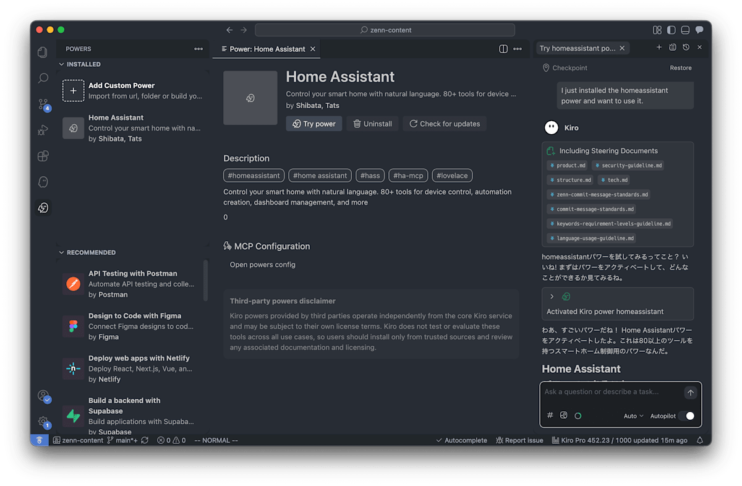
Task: Go forward with the navigation arrow
Action: coord(244,30)
